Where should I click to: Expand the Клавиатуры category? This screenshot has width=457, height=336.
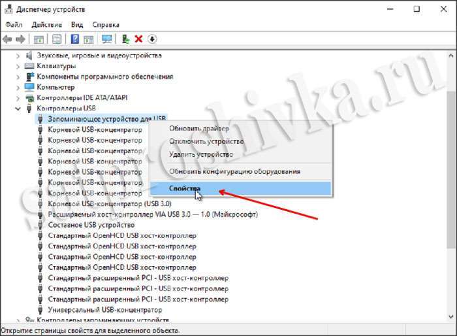[18, 67]
